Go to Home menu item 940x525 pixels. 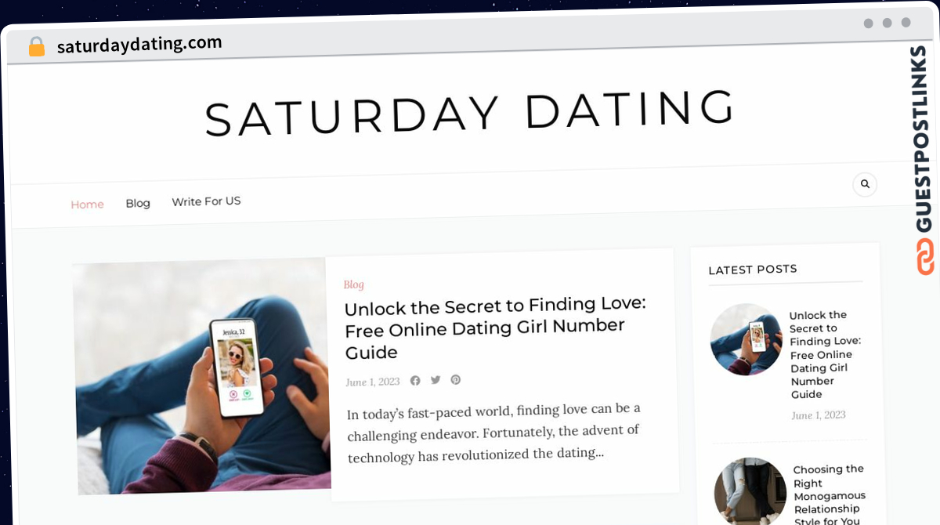tap(87, 205)
